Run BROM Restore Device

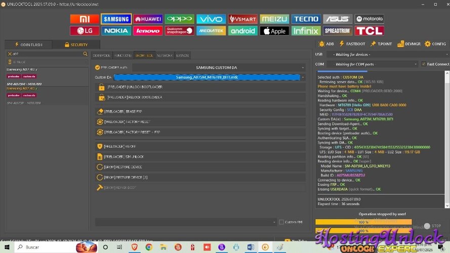click(x=200, y=167)
